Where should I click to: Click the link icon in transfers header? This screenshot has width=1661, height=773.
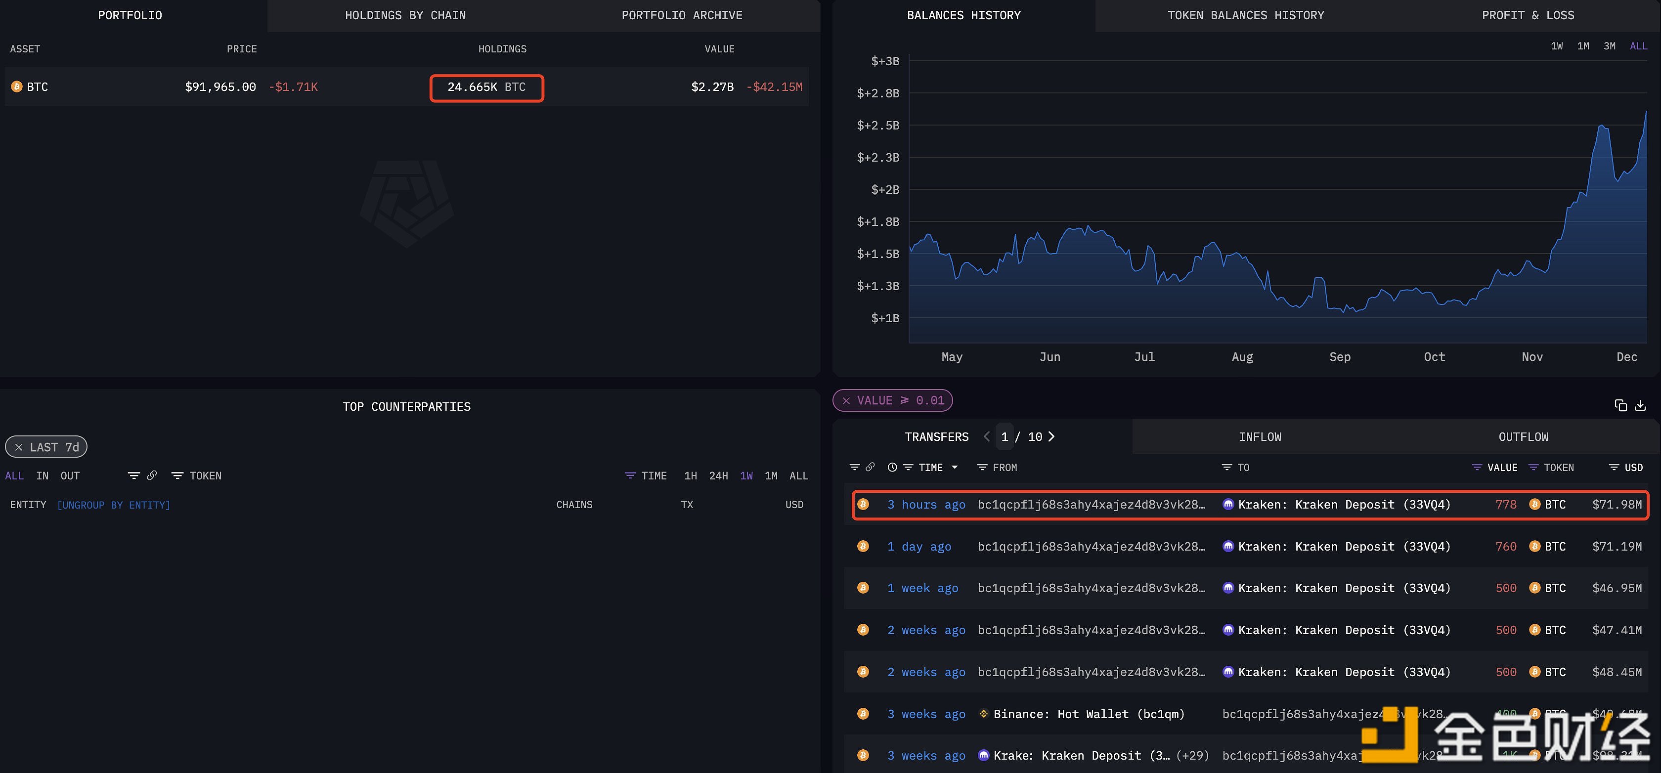[870, 467]
